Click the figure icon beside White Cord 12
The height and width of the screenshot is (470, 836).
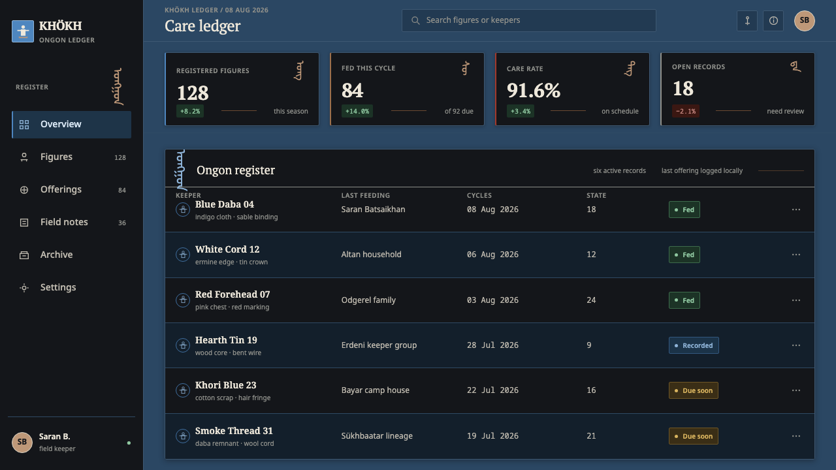(x=183, y=254)
